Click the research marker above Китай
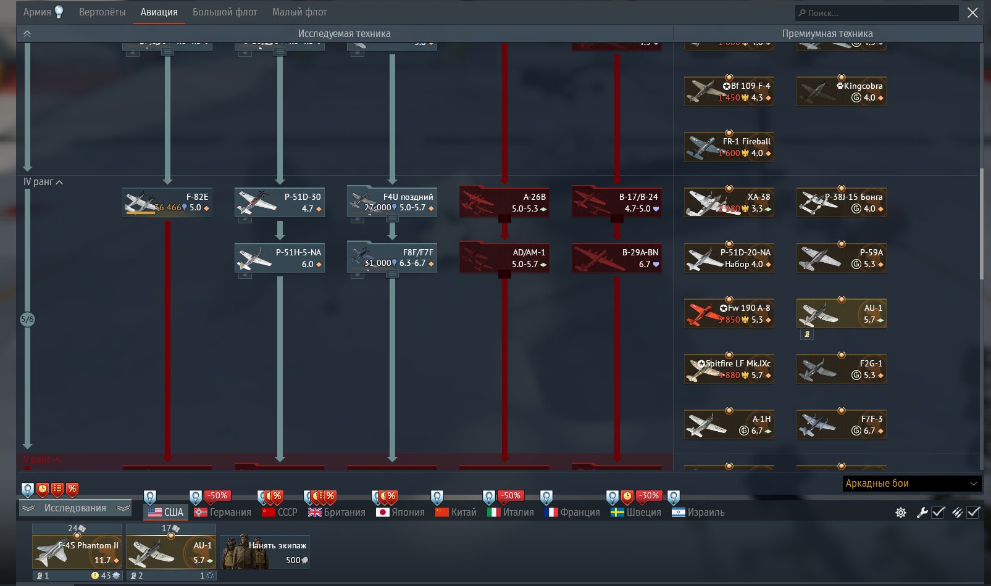The height and width of the screenshot is (586, 991). [437, 497]
